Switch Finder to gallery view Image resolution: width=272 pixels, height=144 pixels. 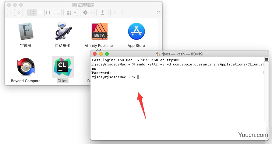[x=57, y=12]
